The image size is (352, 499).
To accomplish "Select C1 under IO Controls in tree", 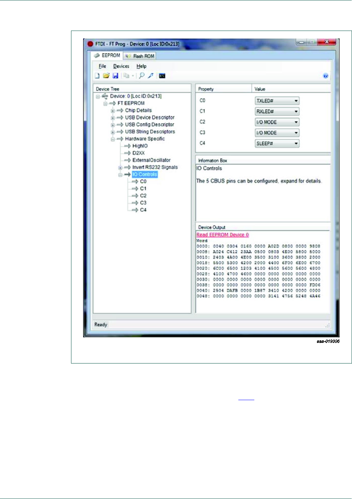I will point(143,189).
